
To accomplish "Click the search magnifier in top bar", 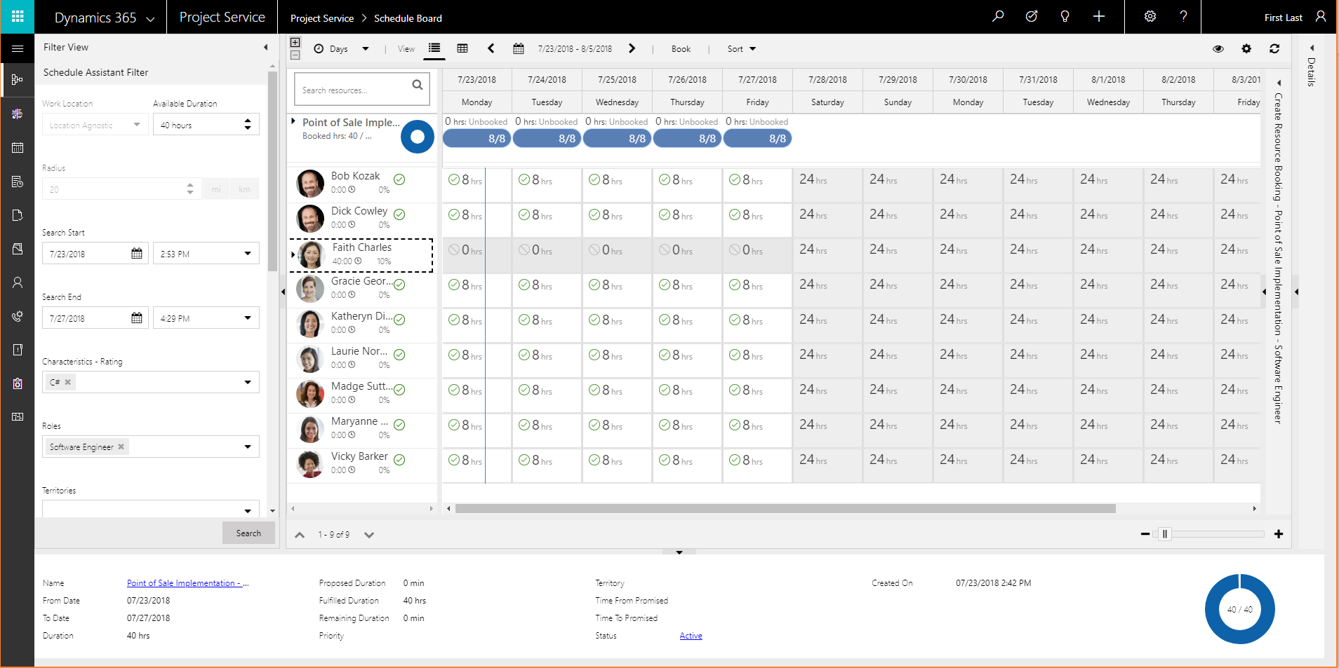I will click(x=997, y=17).
